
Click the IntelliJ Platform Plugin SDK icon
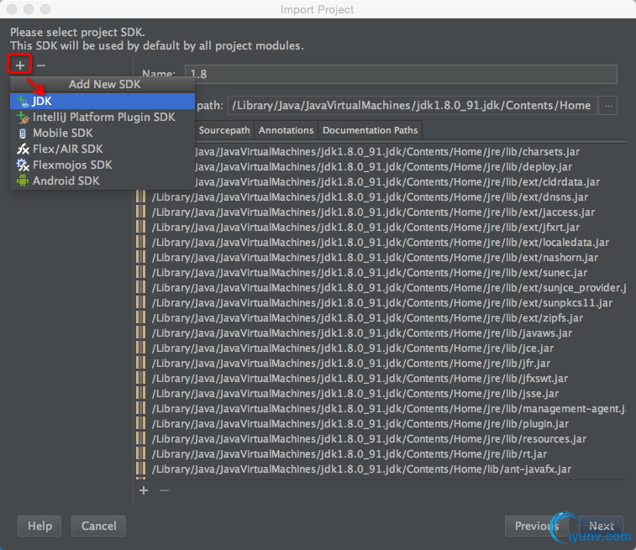pyautogui.click(x=23, y=117)
